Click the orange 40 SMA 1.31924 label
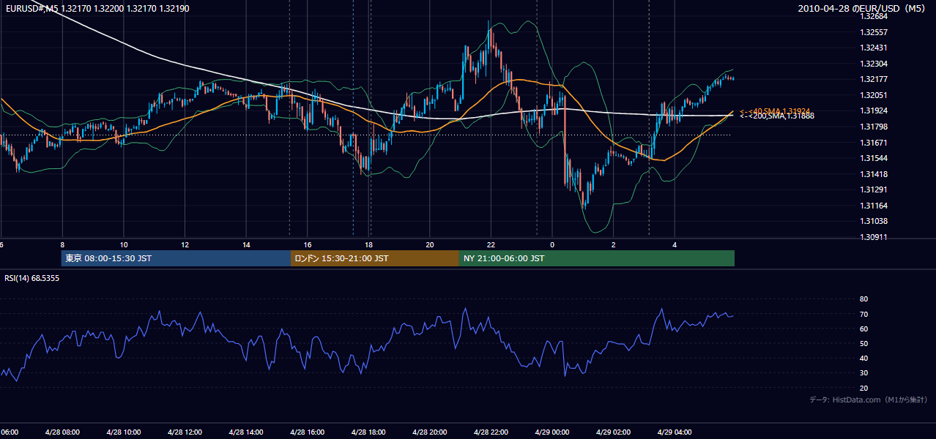Screen dimensions: 936x439 point(775,110)
